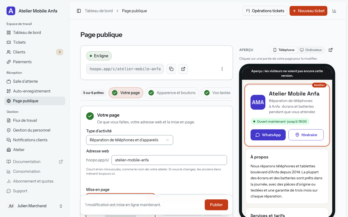Click the AMA avatar in the preview
348x217 pixels.
tap(258, 102)
